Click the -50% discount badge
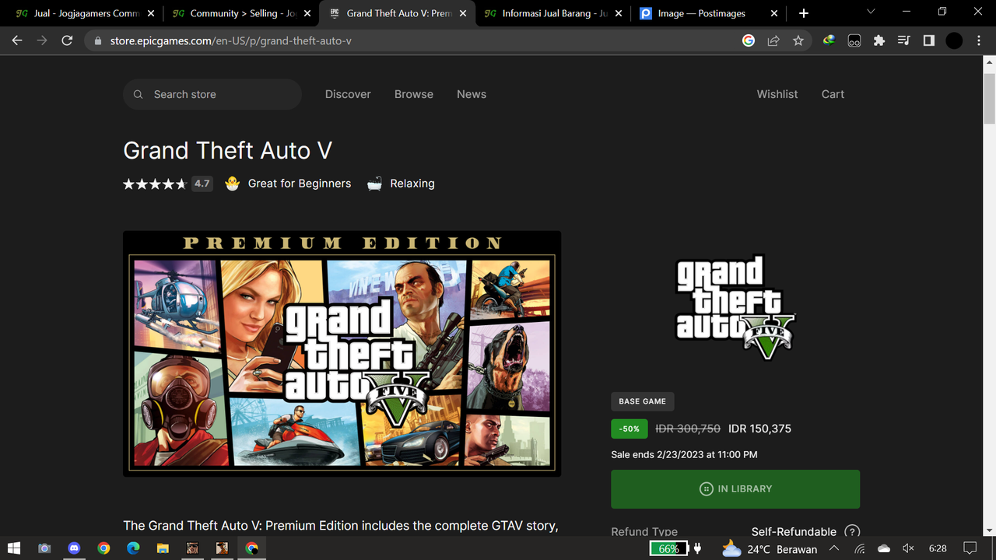Screen dimensions: 996x560 [630, 429]
